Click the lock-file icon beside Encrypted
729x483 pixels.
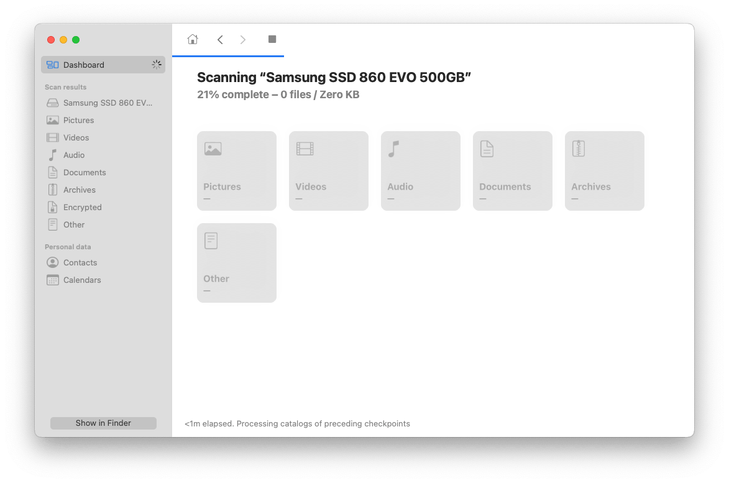53,208
